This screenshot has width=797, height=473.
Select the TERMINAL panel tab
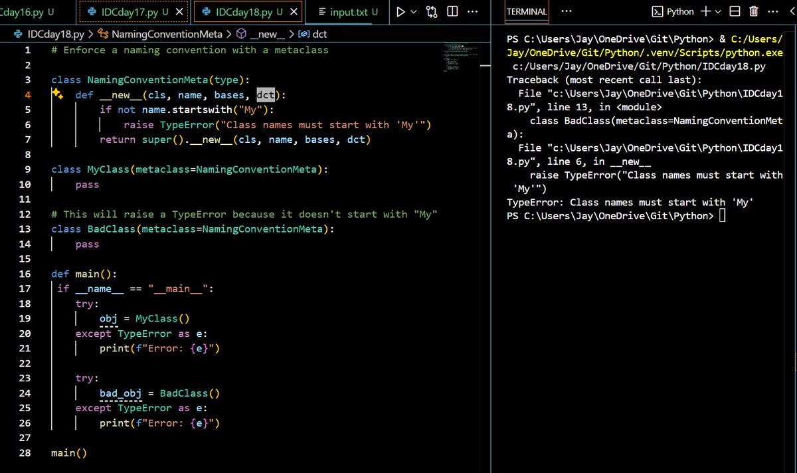tap(527, 11)
